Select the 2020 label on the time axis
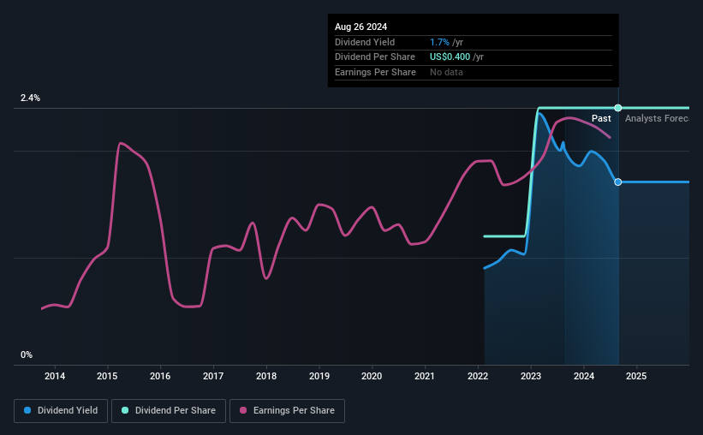 (372, 376)
